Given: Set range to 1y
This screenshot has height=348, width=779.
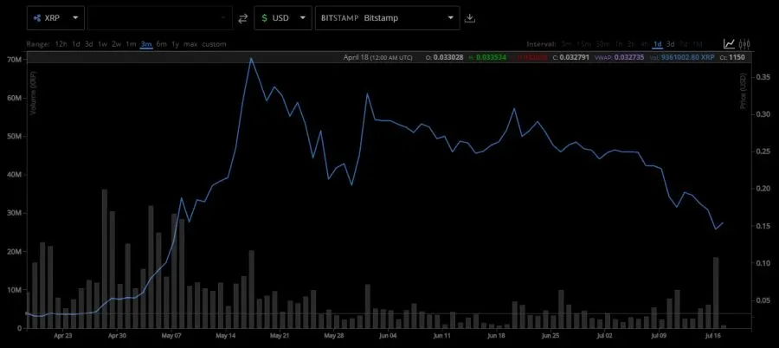Looking at the screenshot, I should pos(176,43).
